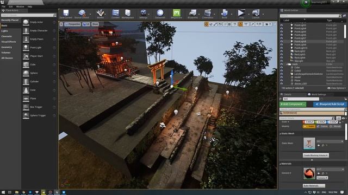Open the Blueprints toolbar icon
The height and width of the screenshot is (195, 348).
[192, 13]
